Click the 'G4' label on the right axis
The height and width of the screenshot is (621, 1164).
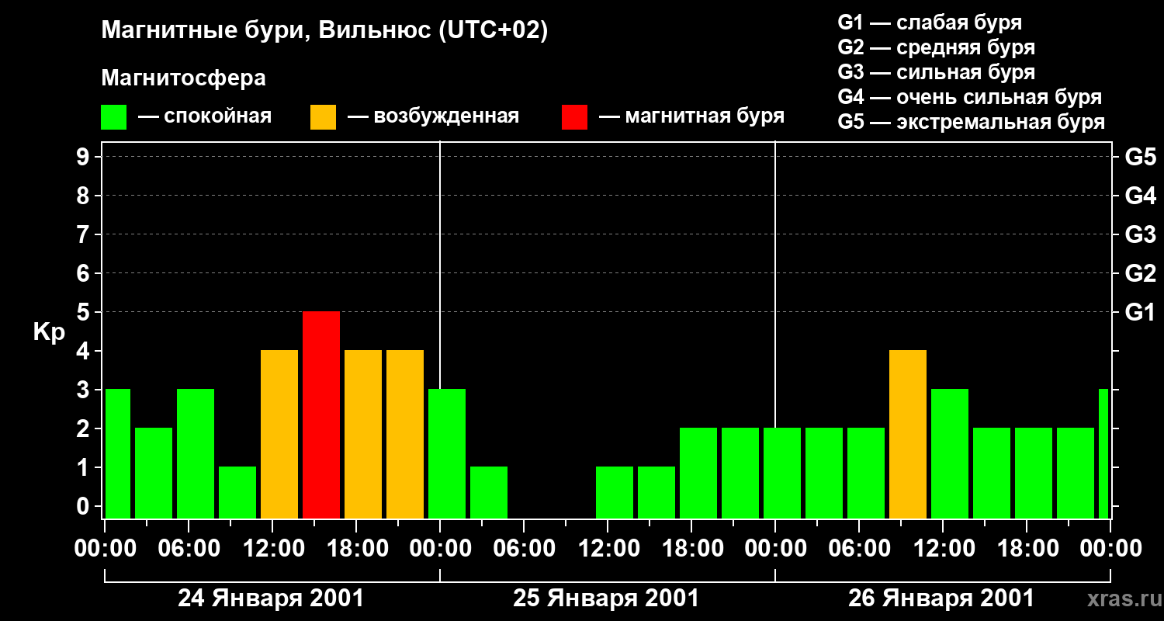(1140, 196)
